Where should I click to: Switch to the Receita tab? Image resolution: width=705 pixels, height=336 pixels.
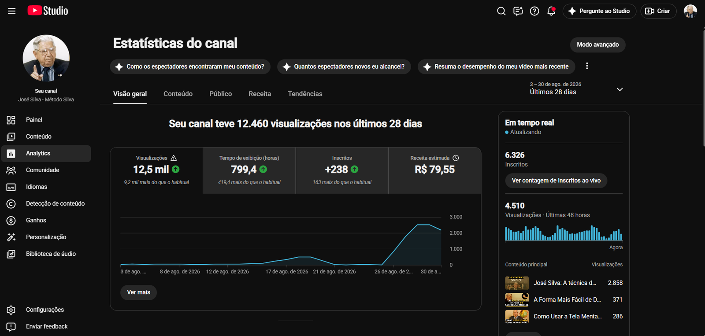coord(260,94)
